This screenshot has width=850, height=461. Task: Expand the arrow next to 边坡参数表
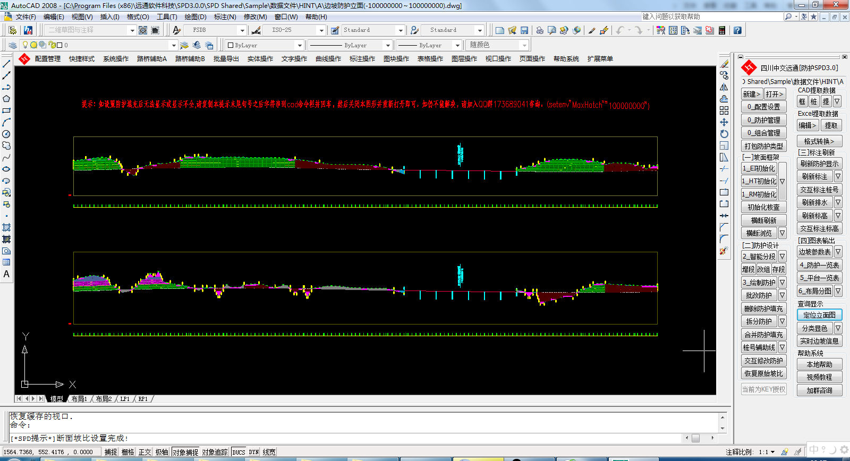(x=838, y=252)
